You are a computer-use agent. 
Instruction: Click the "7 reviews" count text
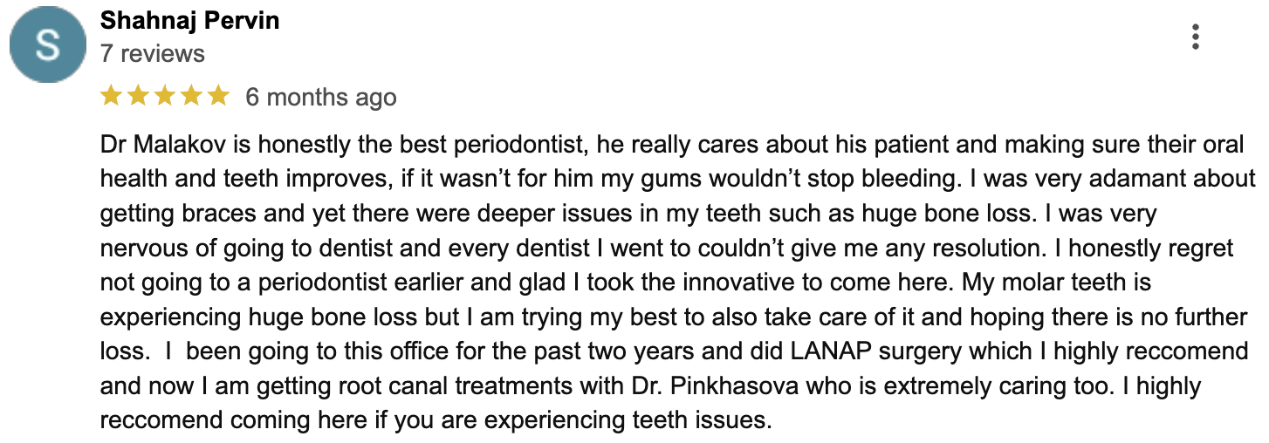153,54
